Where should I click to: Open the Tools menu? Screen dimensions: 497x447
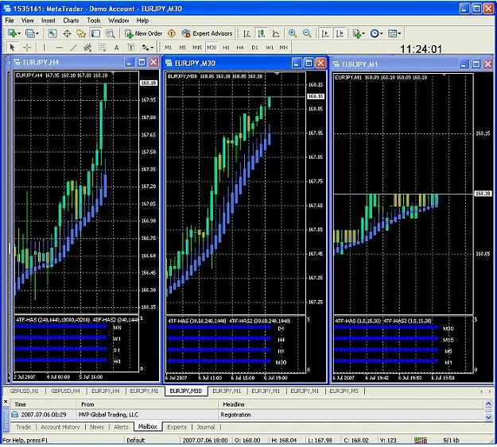pos(94,21)
